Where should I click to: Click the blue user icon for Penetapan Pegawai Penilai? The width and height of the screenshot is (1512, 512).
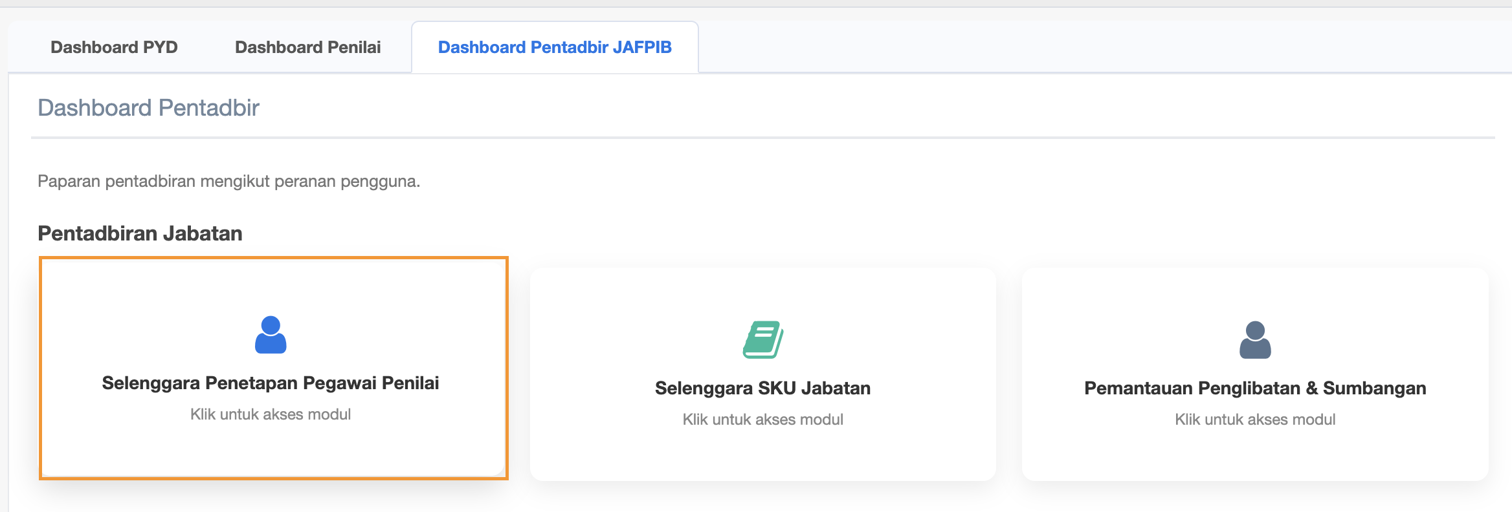point(271,335)
